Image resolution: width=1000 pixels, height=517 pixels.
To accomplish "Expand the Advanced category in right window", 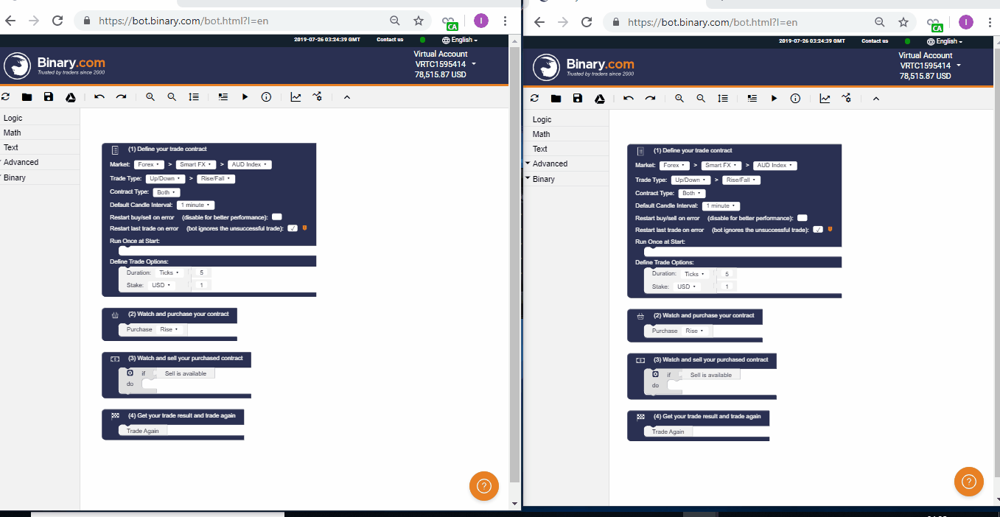I will 566,163.
